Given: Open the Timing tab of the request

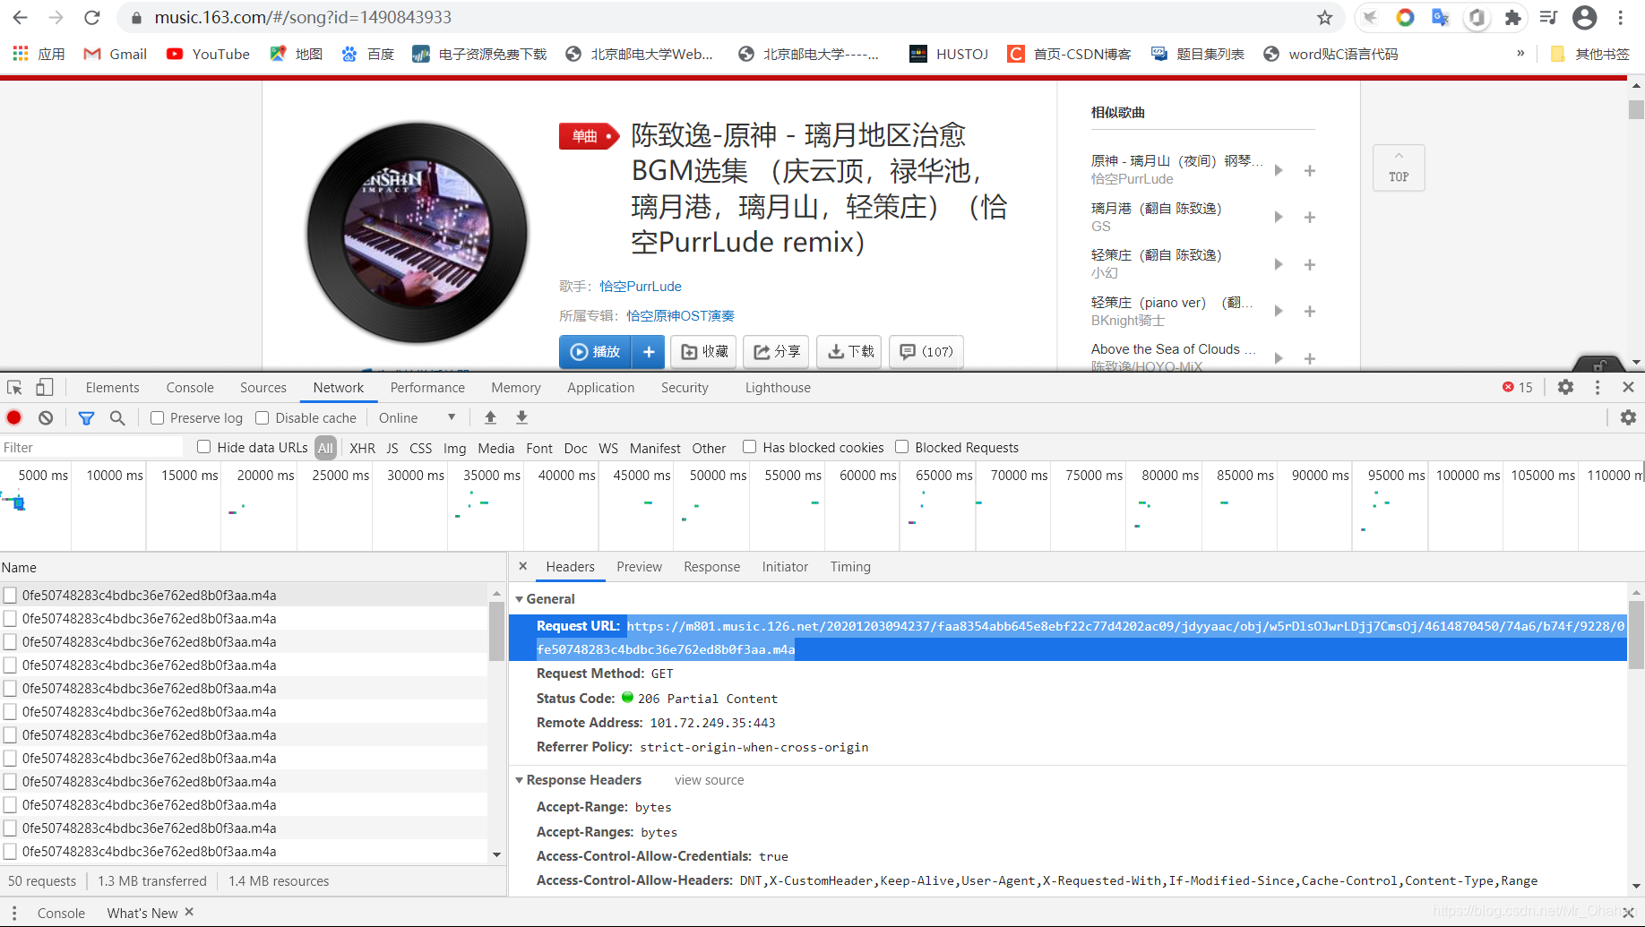Looking at the screenshot, I should [850, 566].
